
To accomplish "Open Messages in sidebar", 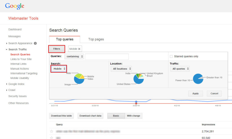I will [14, 36].
